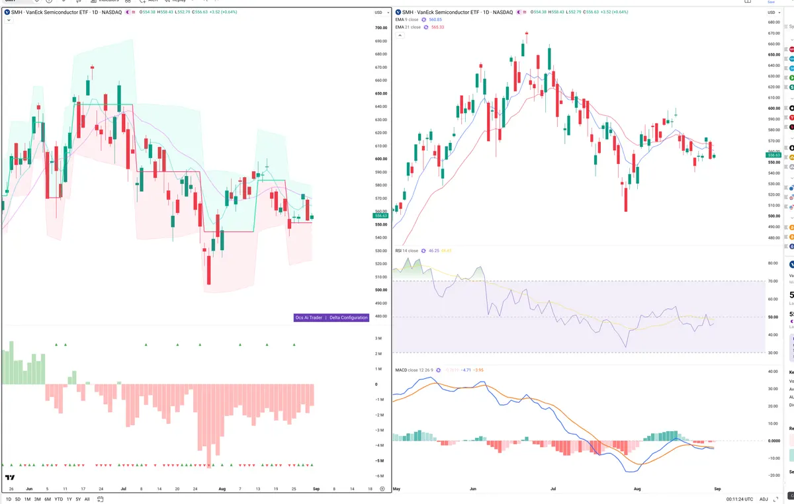Collapse the left chart legend chevron
This screenshot has height=504, width=794.
(9, 21)
